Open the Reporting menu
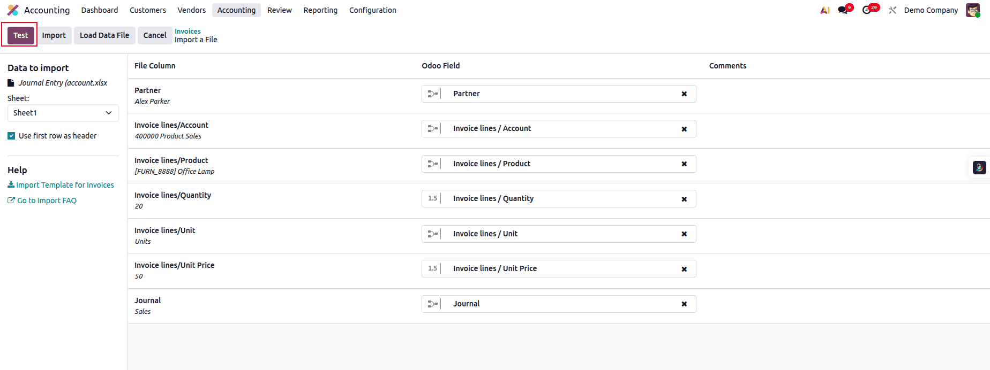The image size is (990, 370). click(320, 10)
